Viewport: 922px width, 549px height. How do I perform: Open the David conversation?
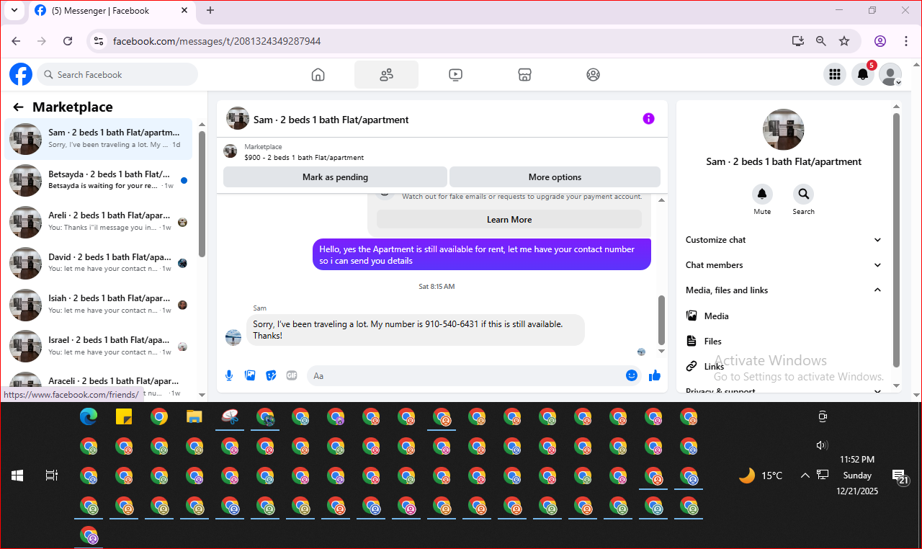99,263
